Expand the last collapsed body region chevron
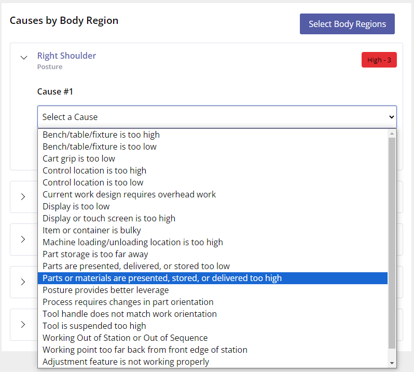414x372 pixels. pyautogui.click(x=23, y=324)
